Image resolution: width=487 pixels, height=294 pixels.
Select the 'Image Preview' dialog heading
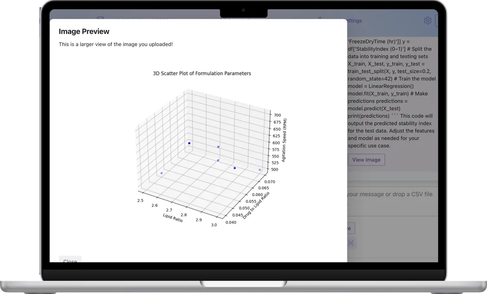click(x=84, y=31)
